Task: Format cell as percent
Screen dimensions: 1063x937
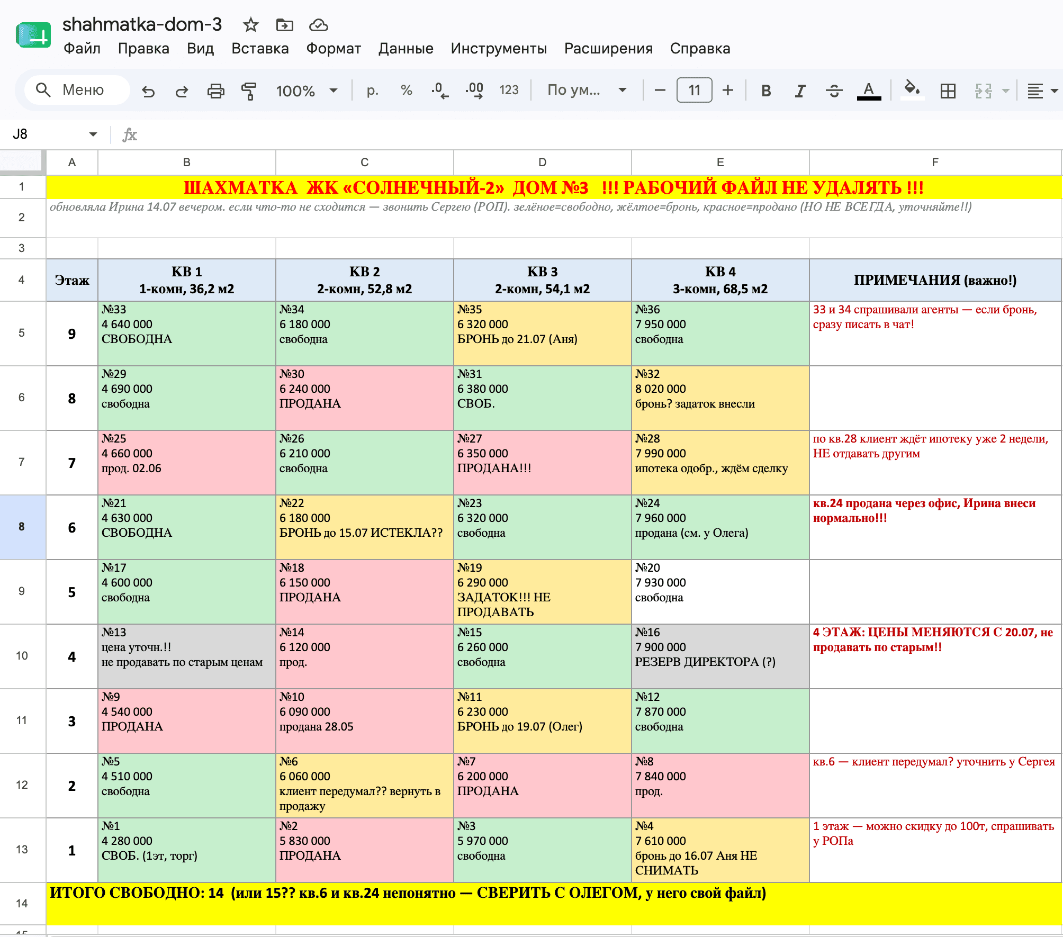Action: (x=406, y=91)
